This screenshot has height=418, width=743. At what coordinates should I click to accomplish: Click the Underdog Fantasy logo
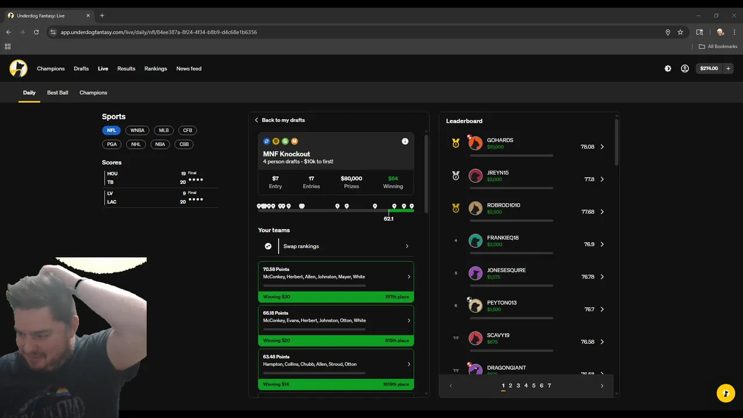[19, 69]
